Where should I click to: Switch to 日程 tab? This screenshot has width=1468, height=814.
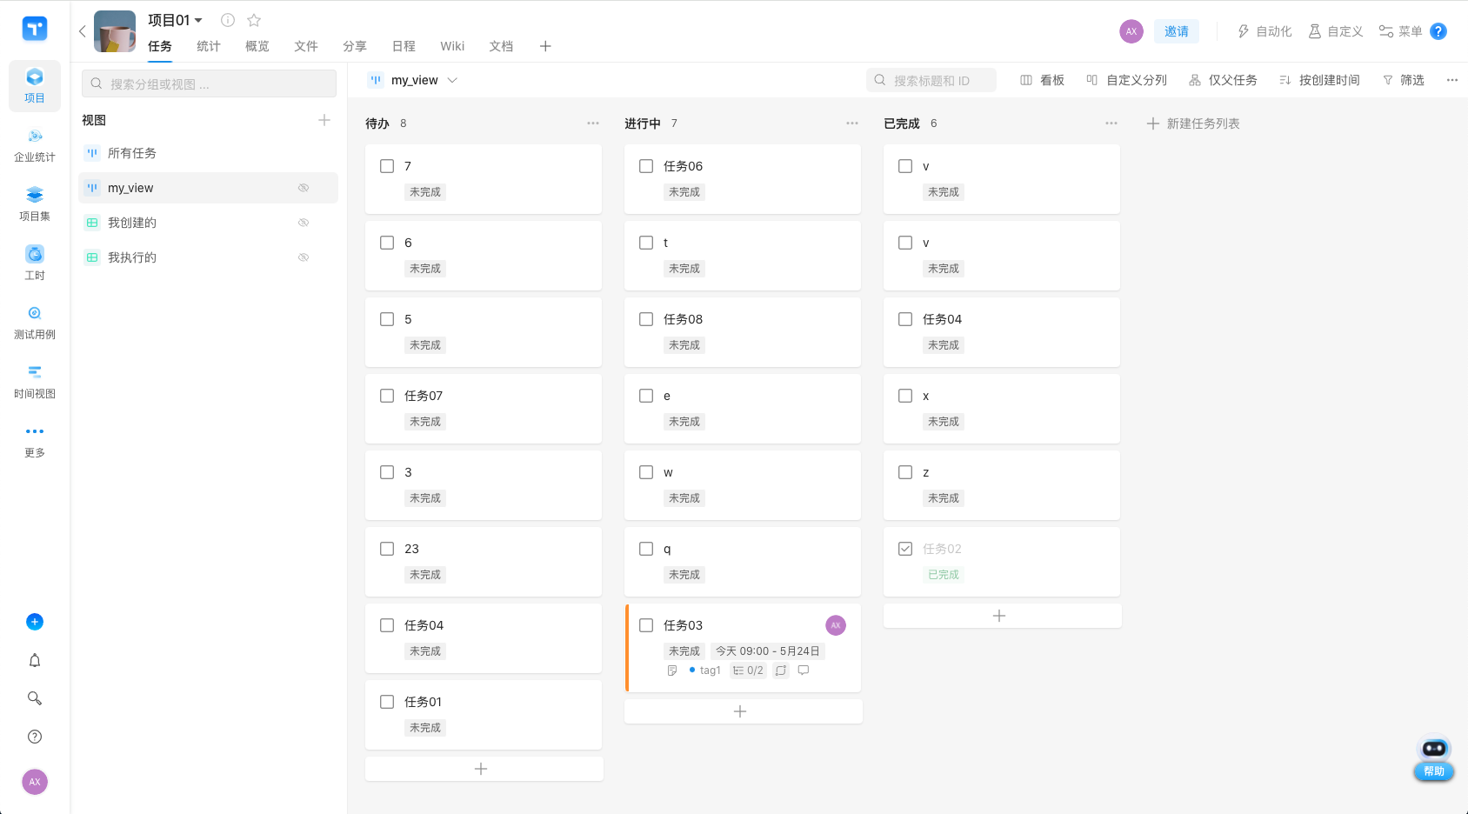[404, 46]
